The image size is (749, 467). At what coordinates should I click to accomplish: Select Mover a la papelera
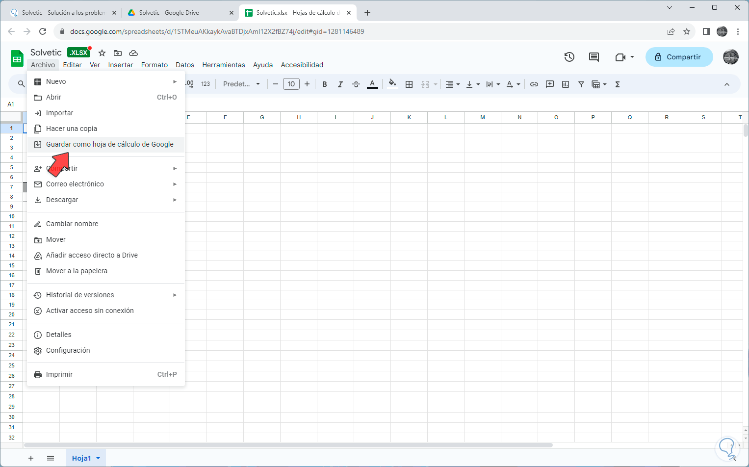[106, 271]
